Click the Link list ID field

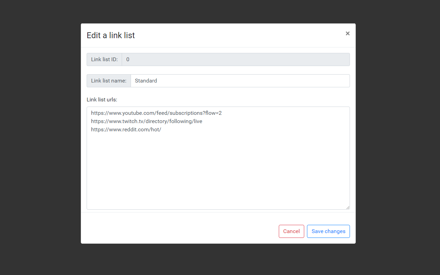pos(206,59)
